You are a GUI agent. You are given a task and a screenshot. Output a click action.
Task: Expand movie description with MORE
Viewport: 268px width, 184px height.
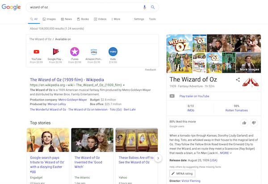pyautogui.click(x=226, y=153)
